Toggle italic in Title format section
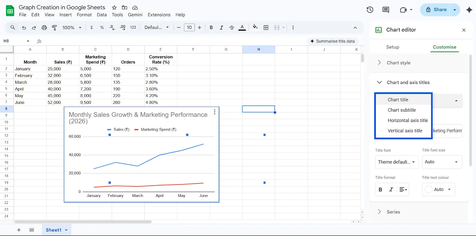The image size is (476, 236). [391, 189]
